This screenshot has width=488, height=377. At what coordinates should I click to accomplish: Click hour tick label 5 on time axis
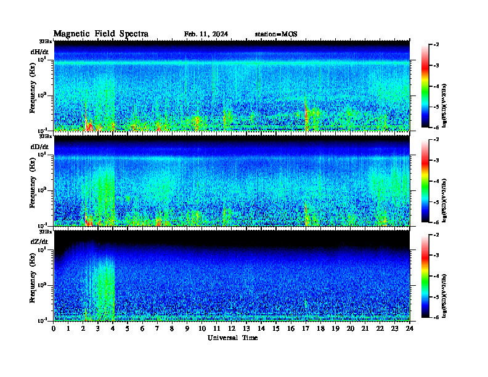pos(128,328)
